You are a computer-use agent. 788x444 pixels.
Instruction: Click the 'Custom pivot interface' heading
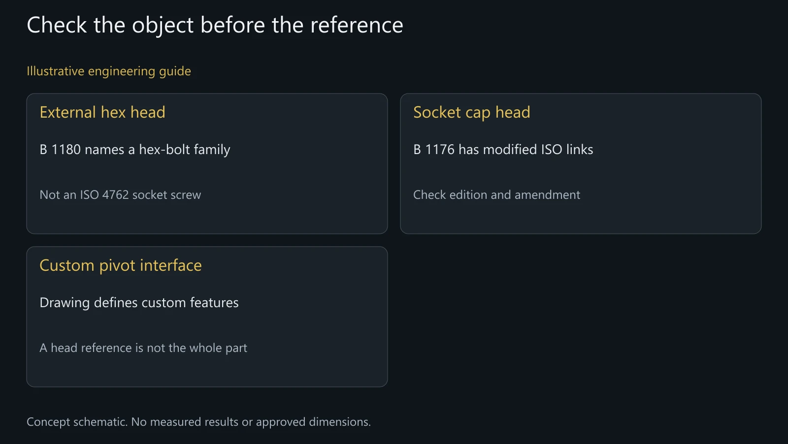point(121,266)
